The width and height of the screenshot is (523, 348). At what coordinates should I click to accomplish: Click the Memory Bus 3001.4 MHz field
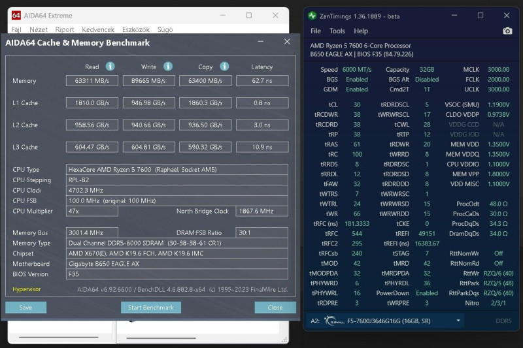click(92, 232)
